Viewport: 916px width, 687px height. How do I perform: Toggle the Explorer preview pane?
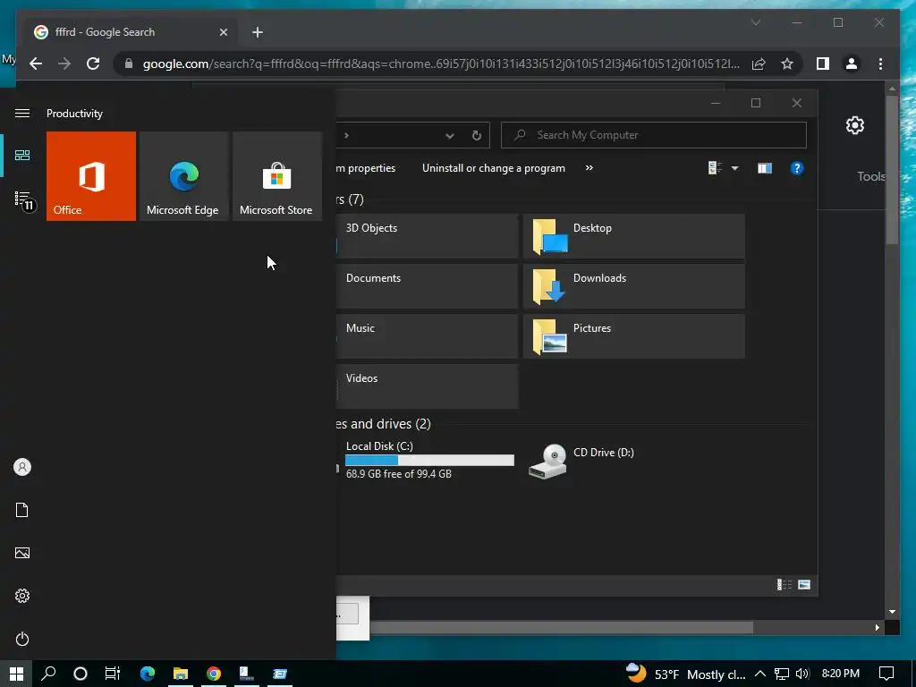765,168
